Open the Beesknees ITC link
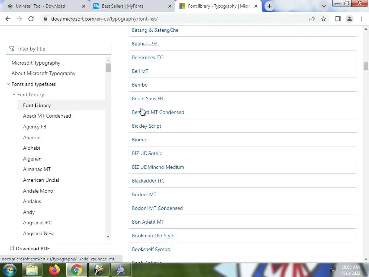Viewport: 369px width, 277px height. (147, 57)
